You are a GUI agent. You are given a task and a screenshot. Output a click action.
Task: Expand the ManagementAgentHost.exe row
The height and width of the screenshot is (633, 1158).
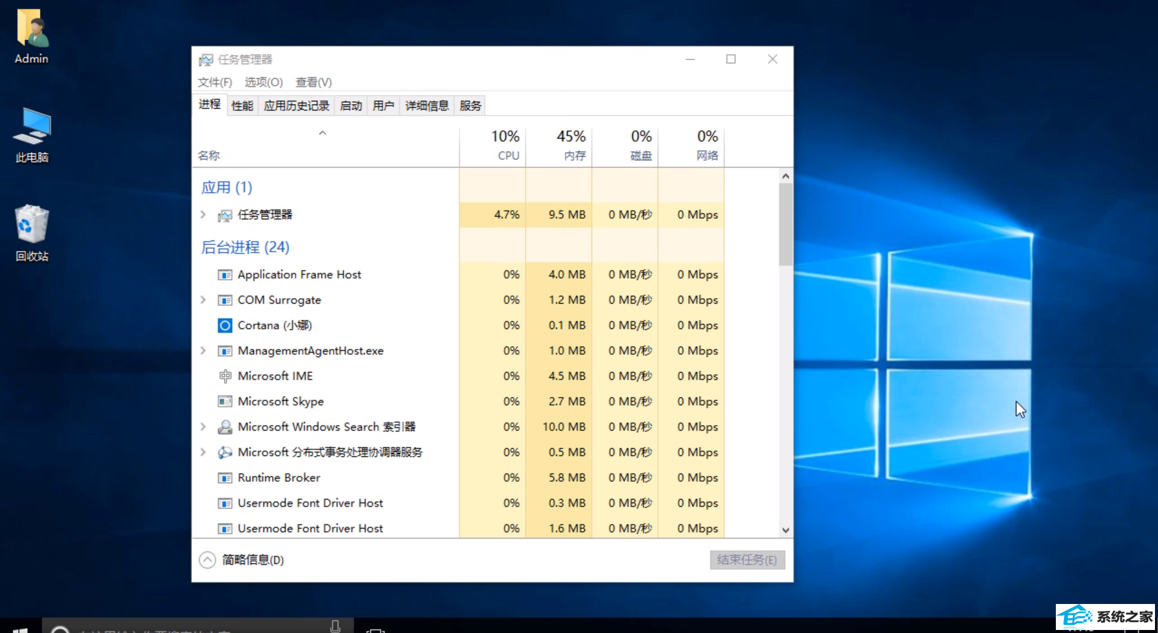pos(204,351)
